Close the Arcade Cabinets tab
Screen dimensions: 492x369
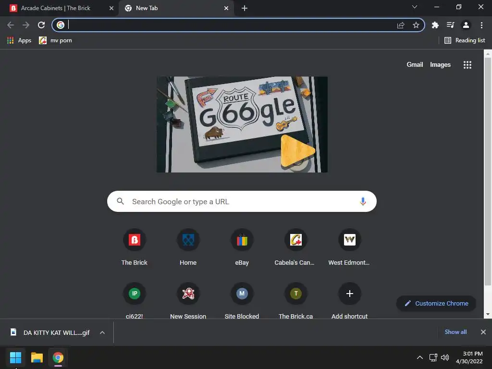(111, 8)
